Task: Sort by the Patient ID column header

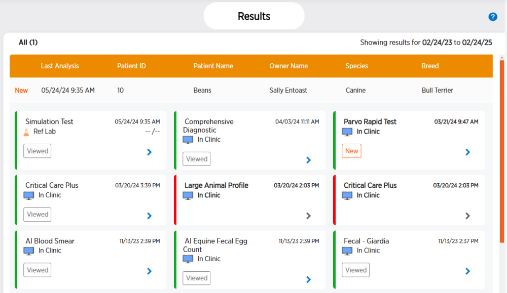Action: coord(131,66)
